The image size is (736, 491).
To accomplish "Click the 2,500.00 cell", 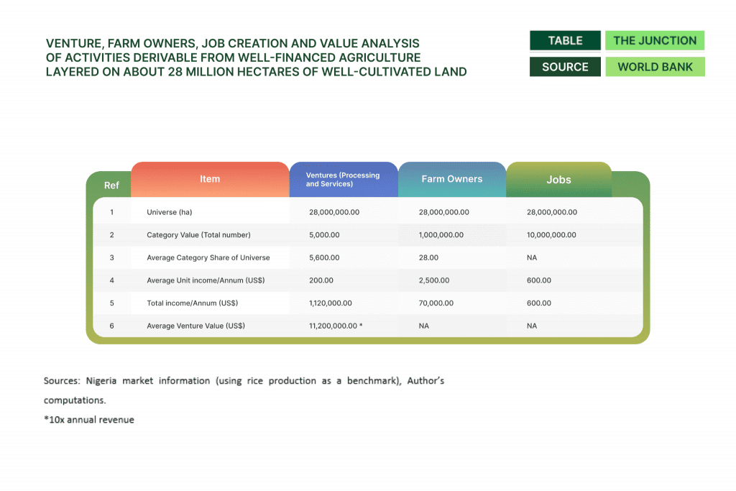I will [433, 280].
